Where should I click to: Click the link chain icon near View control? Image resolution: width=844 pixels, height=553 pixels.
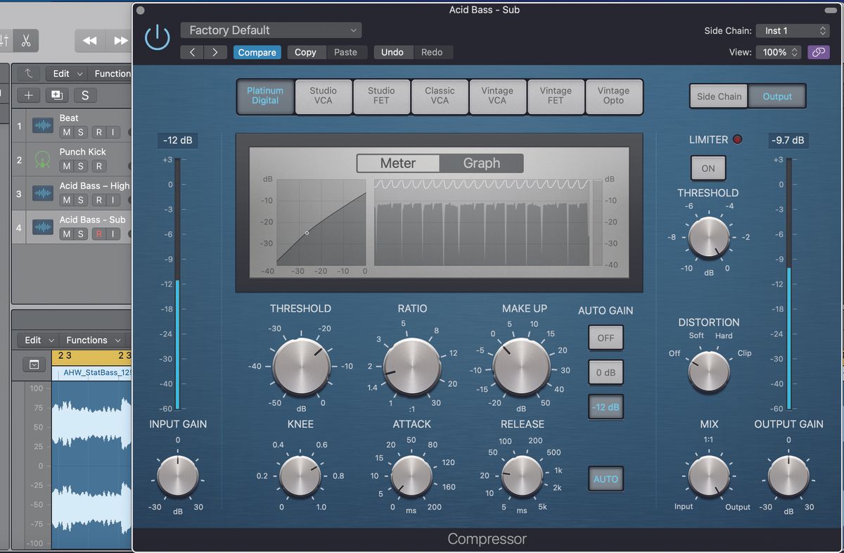818,52
